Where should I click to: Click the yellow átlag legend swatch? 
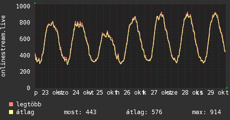coord(11,112)
